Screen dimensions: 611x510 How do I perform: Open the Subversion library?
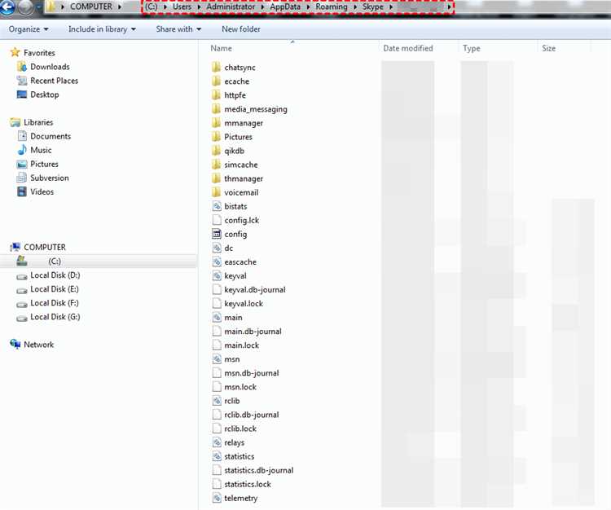[50, 178]
